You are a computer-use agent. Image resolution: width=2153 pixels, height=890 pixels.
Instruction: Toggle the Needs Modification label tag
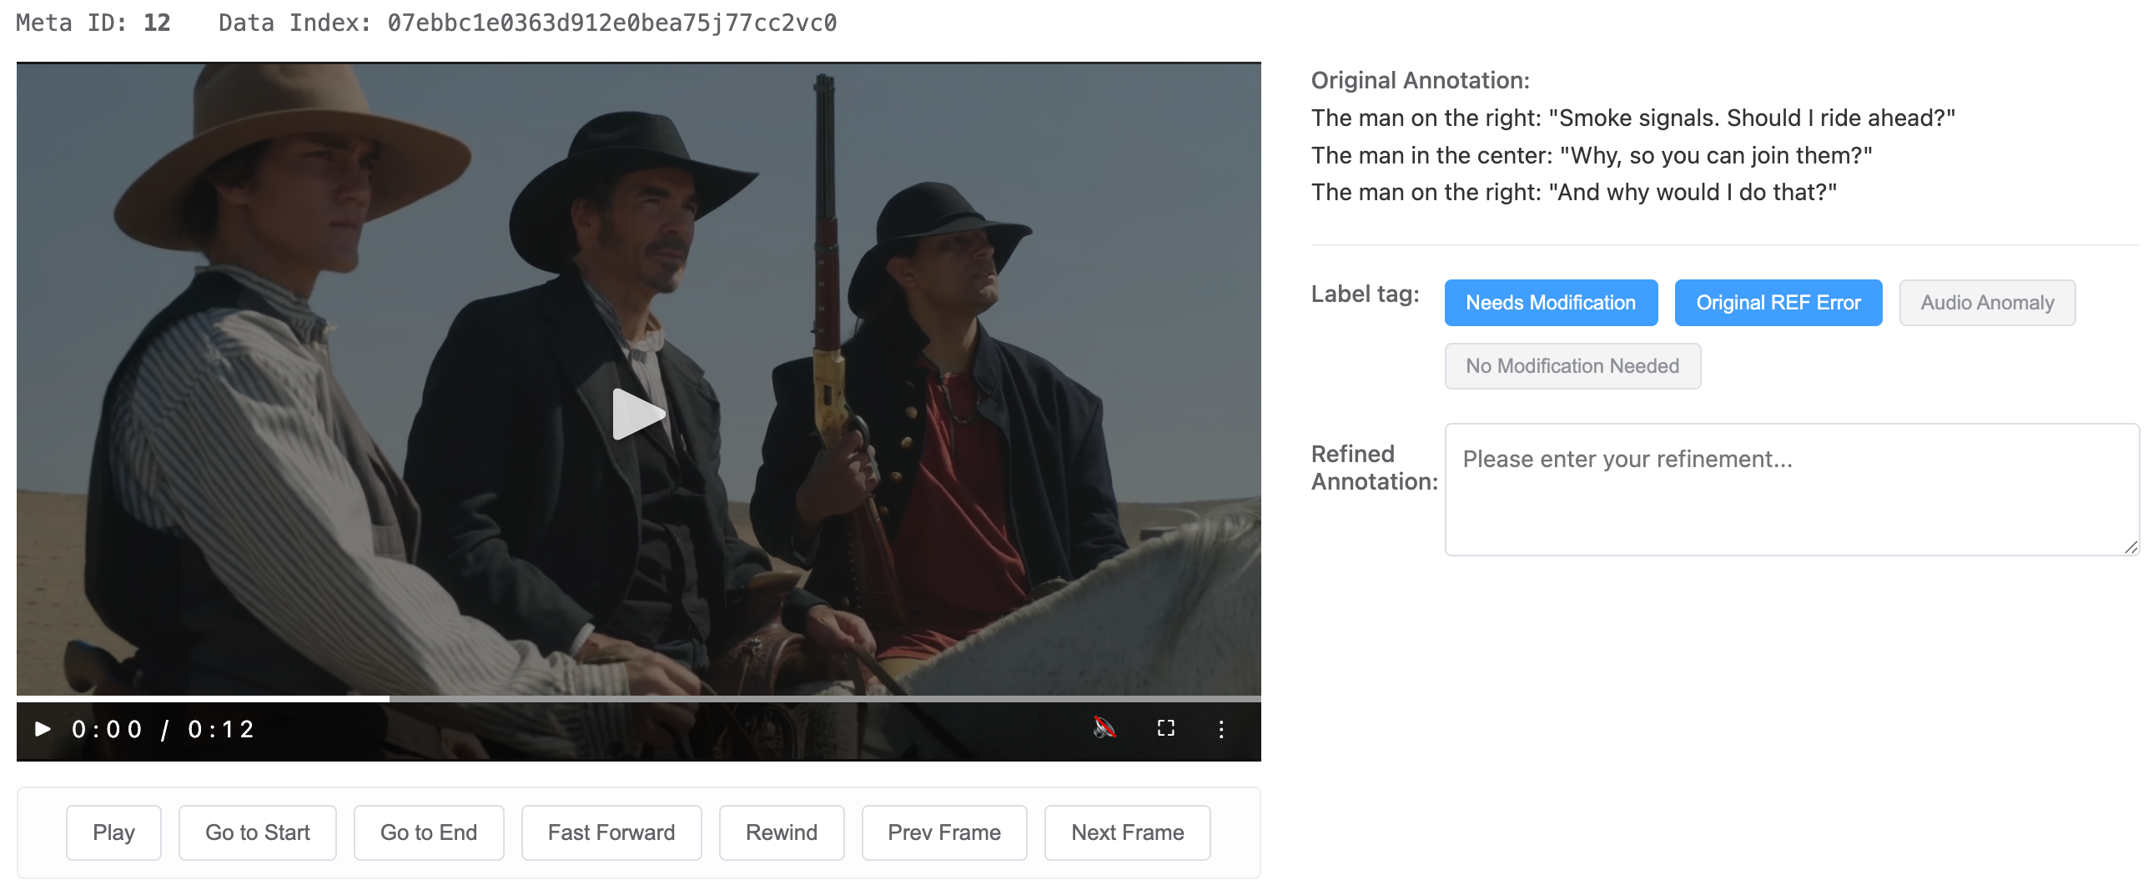pyautogui.click(x=1550, y=303)
